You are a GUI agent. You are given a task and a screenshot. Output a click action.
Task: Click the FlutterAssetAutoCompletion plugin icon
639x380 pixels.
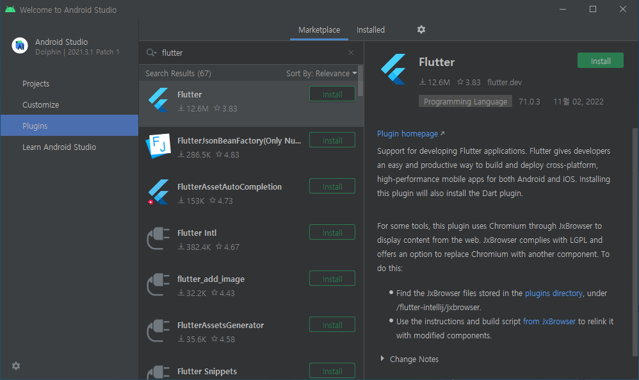tap(158, 192)
